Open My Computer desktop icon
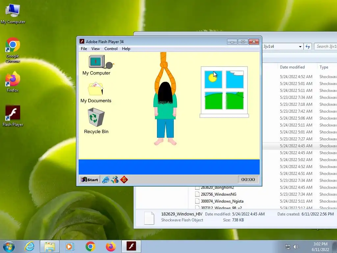337x253 pixels. click(13, 13)
